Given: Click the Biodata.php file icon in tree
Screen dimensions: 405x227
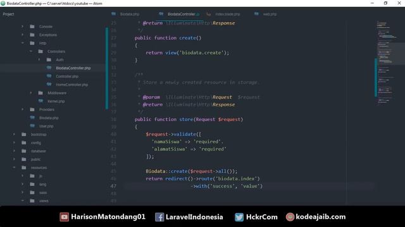Looking at the screenshot, I should coord(32,118).
